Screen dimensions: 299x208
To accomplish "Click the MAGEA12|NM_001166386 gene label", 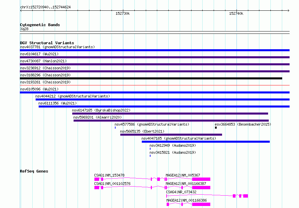I will [186, 200].
